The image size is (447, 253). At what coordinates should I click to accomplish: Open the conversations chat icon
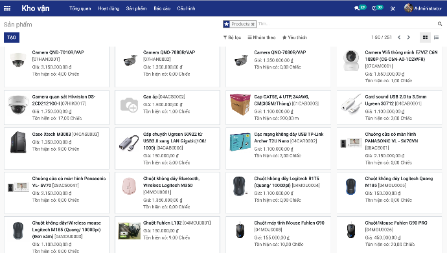[x=357, y=8]
